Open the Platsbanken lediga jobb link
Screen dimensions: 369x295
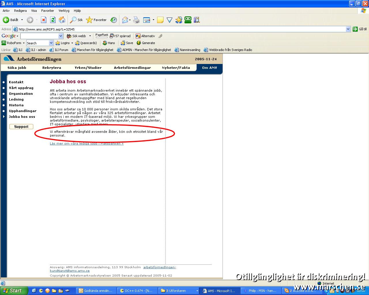pyautogui.click(x=86, y=143)
